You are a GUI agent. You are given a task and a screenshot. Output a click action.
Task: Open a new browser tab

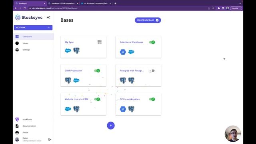(115, 3)
